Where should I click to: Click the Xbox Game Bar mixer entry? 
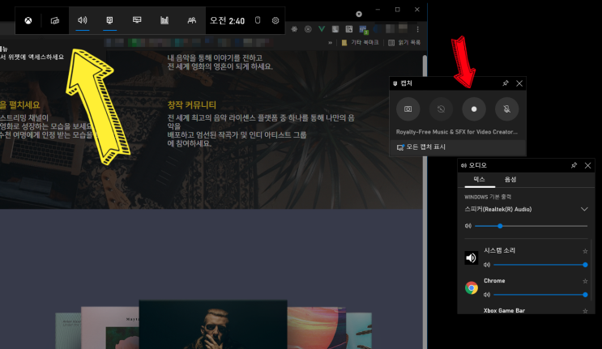coord(504,311)
